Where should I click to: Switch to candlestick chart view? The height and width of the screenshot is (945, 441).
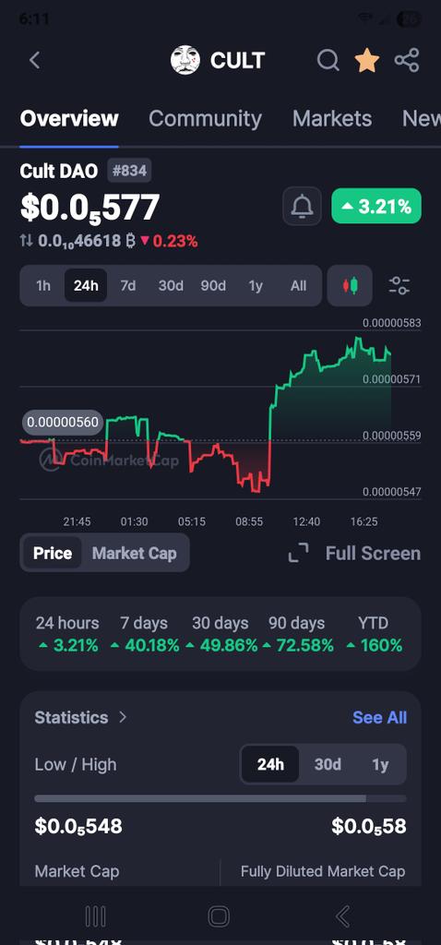point(350,286)
